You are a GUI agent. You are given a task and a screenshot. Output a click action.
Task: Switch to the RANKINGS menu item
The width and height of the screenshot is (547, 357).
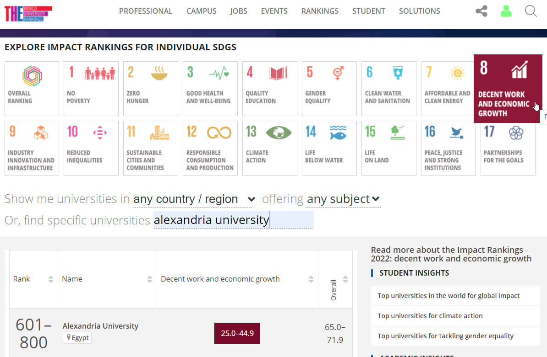320,11
